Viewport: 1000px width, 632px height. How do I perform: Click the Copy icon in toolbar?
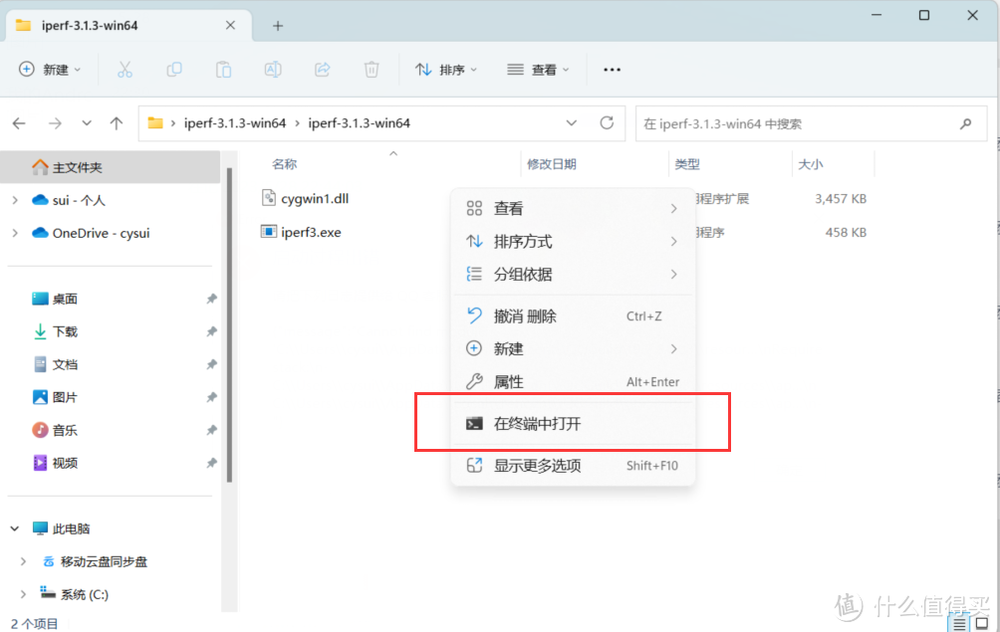tap(174, 70)
